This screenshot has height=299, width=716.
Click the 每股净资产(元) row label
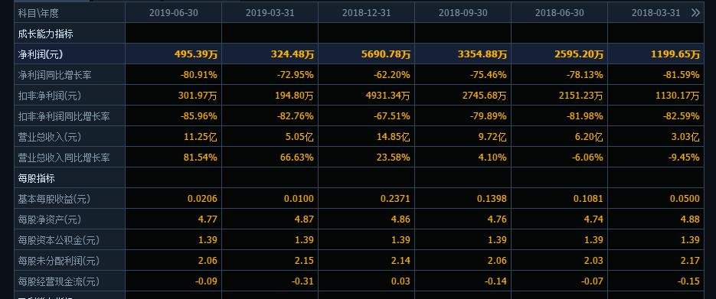(x=49, y=219)
